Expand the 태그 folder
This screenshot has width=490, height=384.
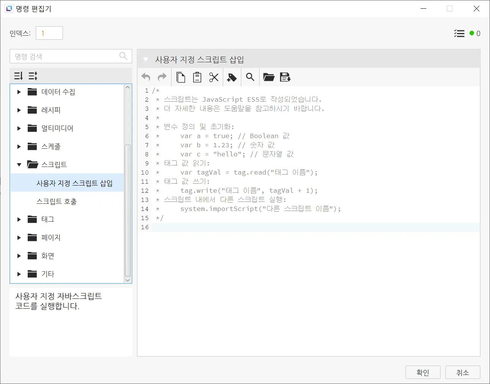click(19, 219)
